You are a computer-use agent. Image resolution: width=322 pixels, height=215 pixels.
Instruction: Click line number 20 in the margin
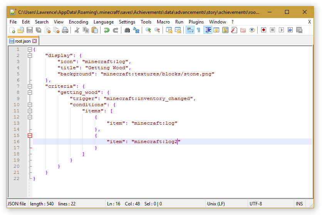pyautogui.click(x=16, y=166)
